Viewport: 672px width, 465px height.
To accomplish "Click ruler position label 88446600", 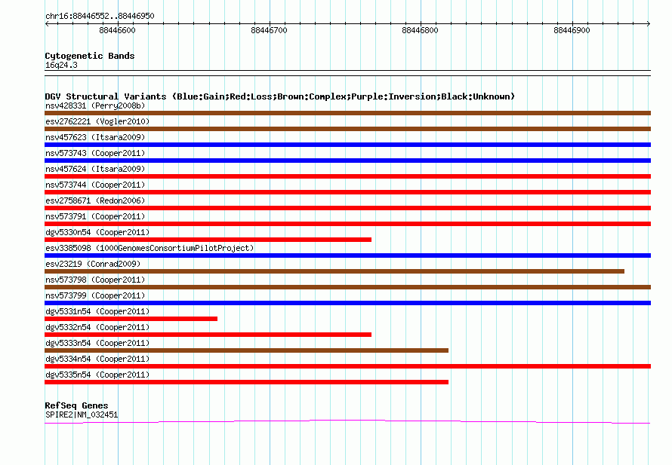I will pos(117,30).
